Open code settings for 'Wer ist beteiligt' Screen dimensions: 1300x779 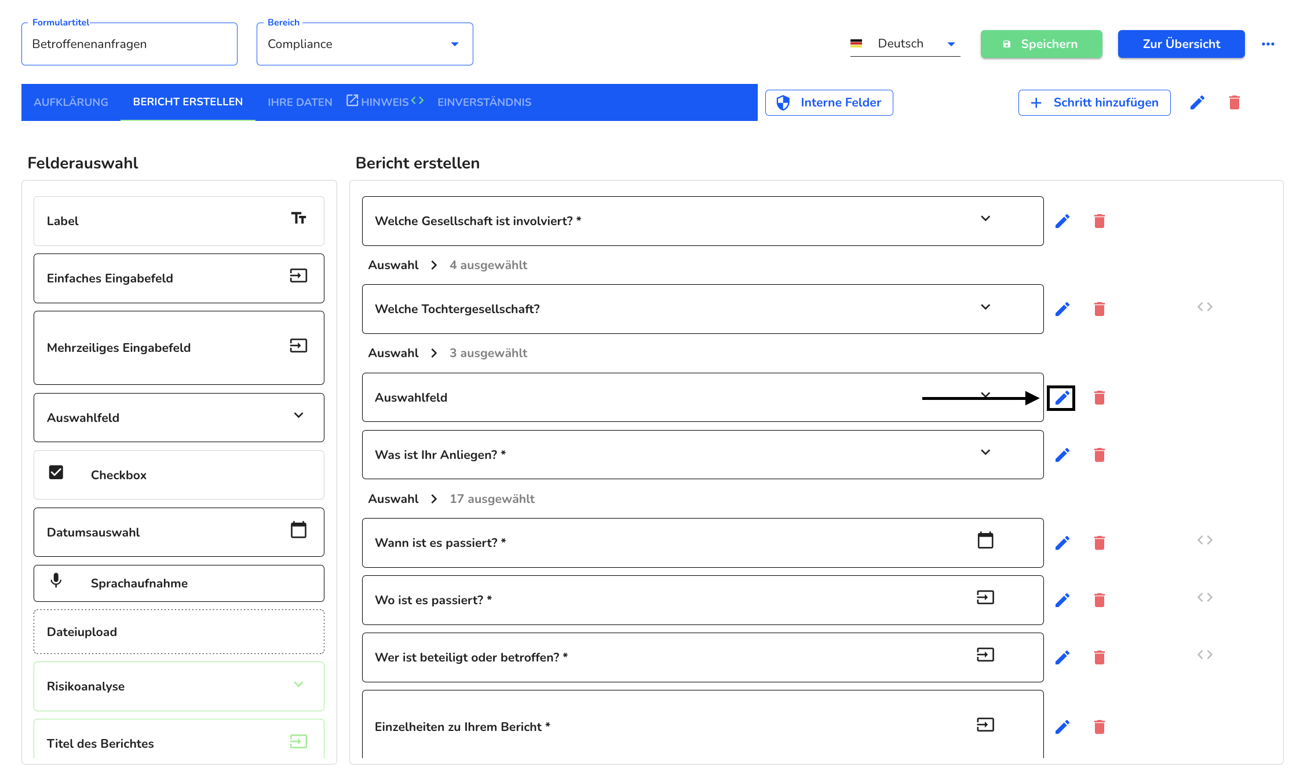point(1205,655)
